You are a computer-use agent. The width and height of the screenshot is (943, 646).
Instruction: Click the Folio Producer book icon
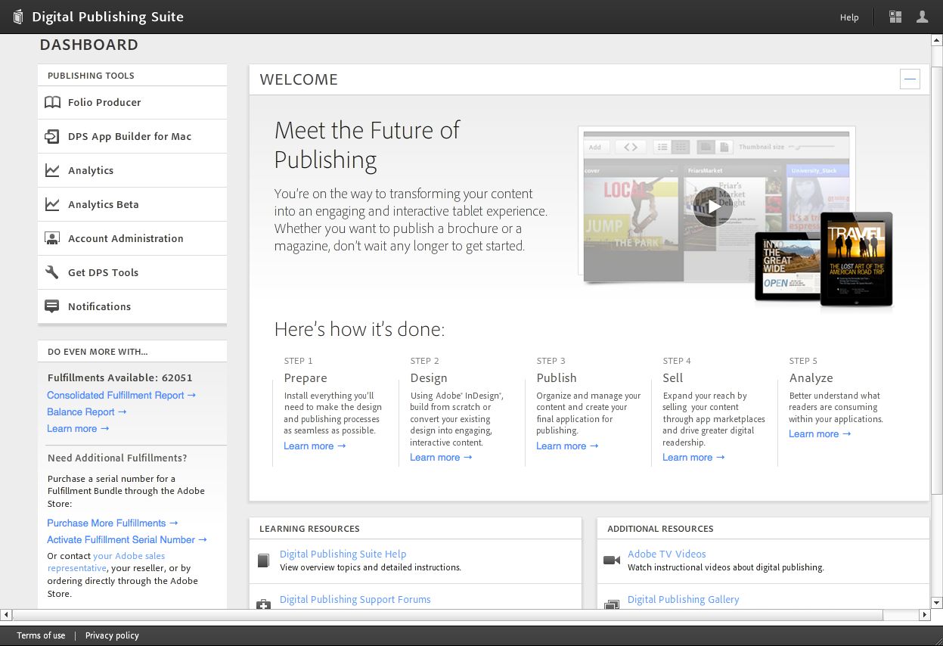click(52, 102)
